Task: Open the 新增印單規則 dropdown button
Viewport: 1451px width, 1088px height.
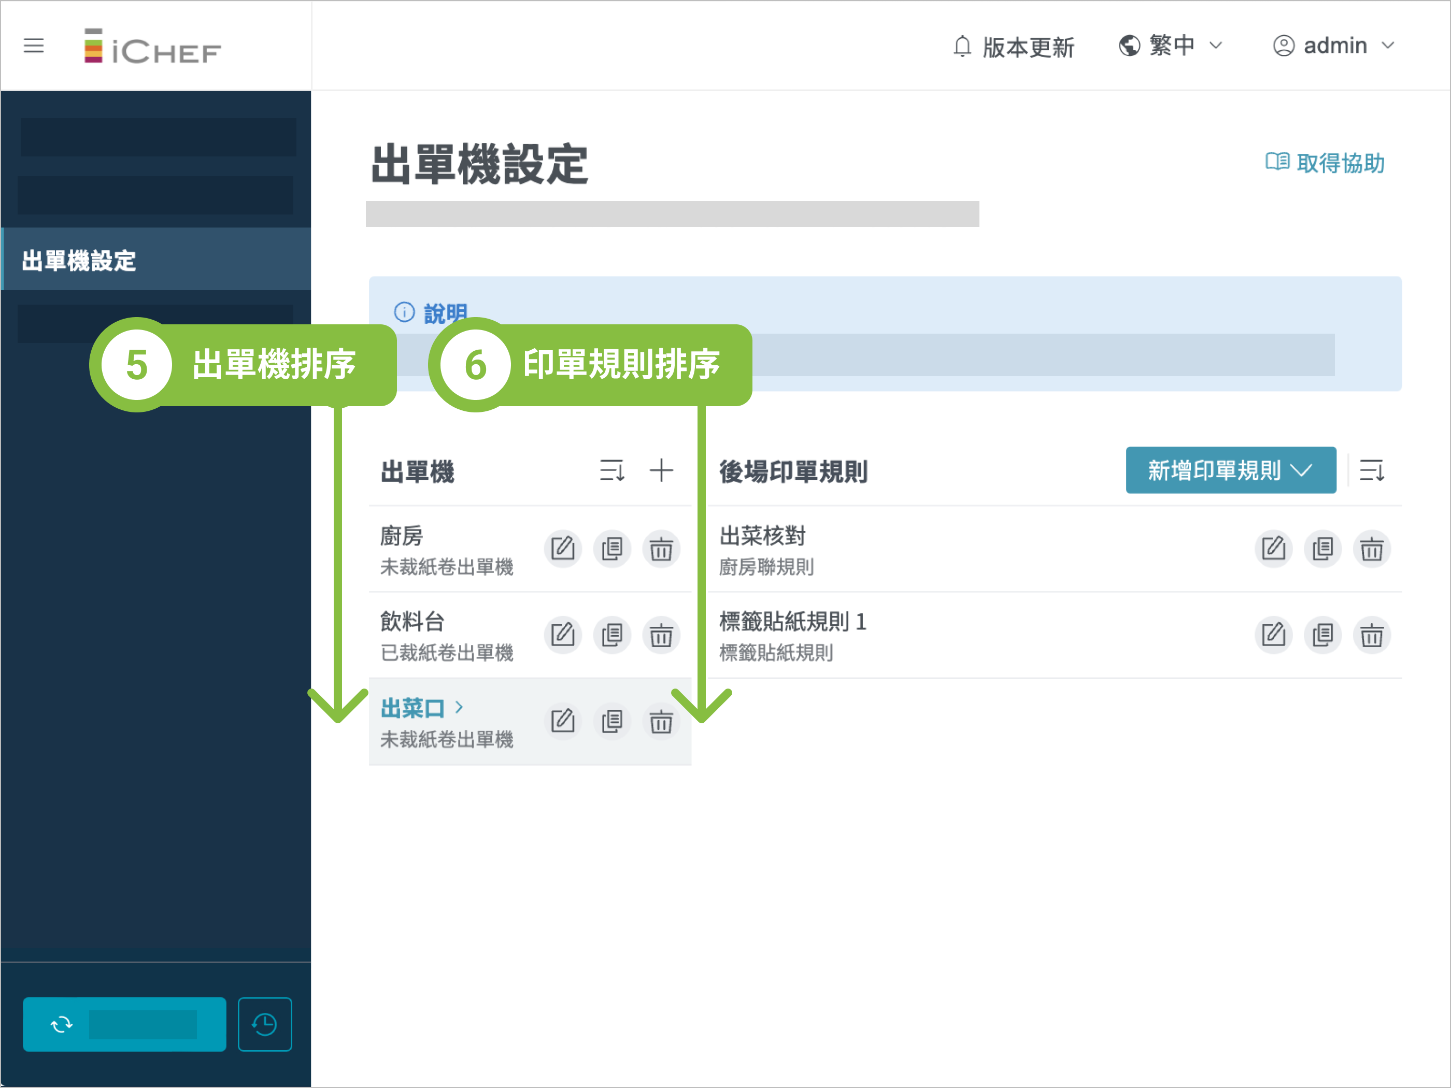Action: pyautogui.click(x=1231, y=470)
